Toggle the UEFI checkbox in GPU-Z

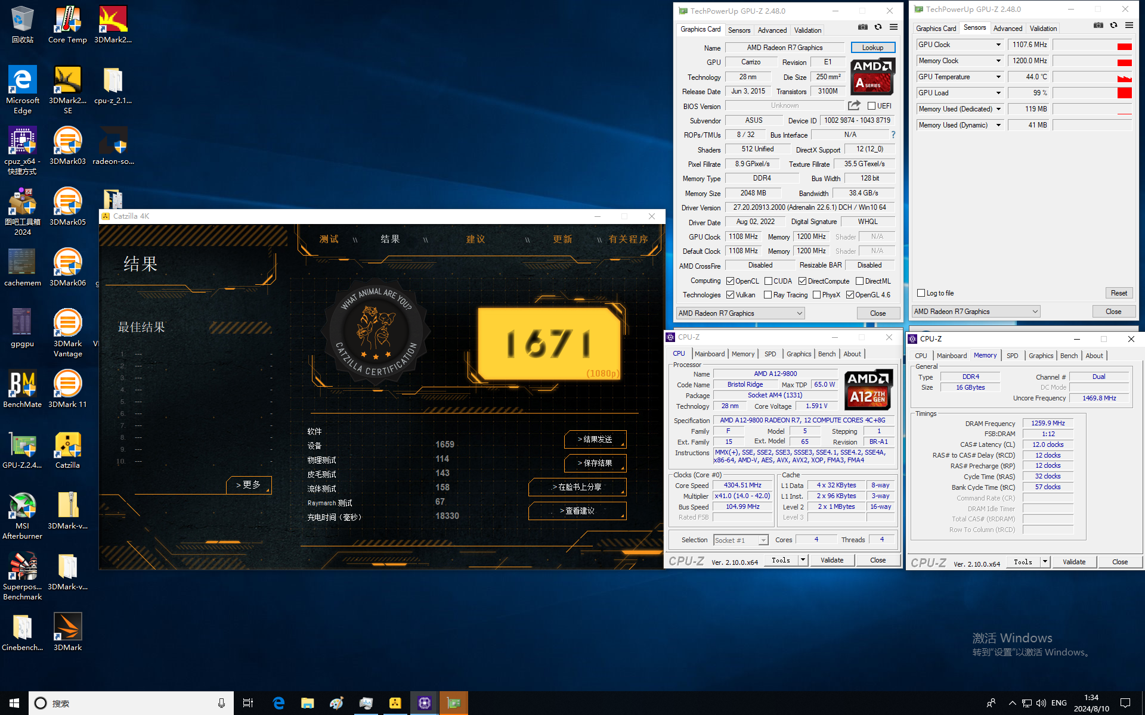click(x=872, y=106)
